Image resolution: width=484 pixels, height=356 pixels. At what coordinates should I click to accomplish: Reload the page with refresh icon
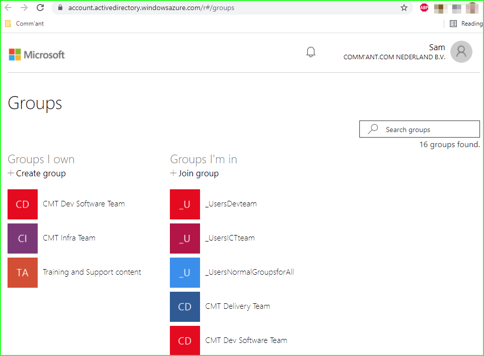40,8
